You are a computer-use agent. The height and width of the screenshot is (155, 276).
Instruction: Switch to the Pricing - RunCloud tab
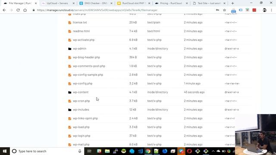(171, 3)
